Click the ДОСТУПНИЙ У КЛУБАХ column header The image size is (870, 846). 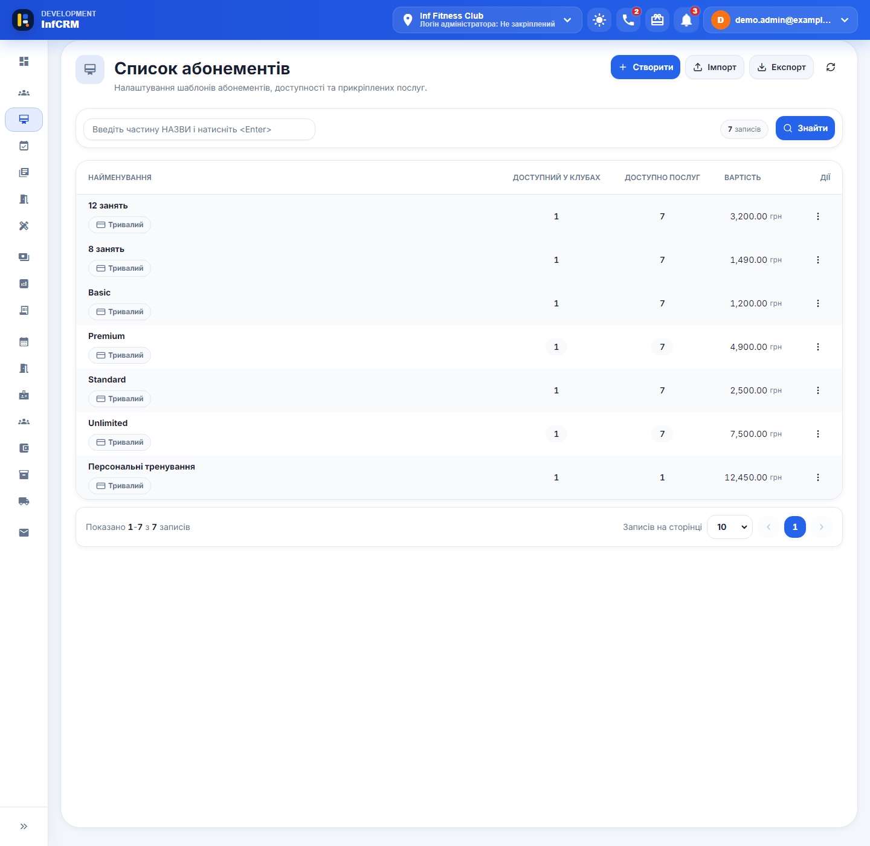click(556, 178)
